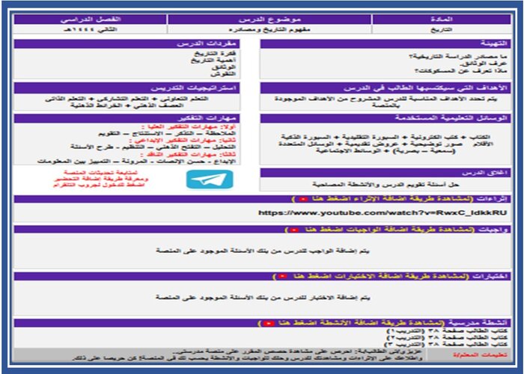Select the 'الفصل الدراسي' column header
The image size is (524, 374).
91,19
